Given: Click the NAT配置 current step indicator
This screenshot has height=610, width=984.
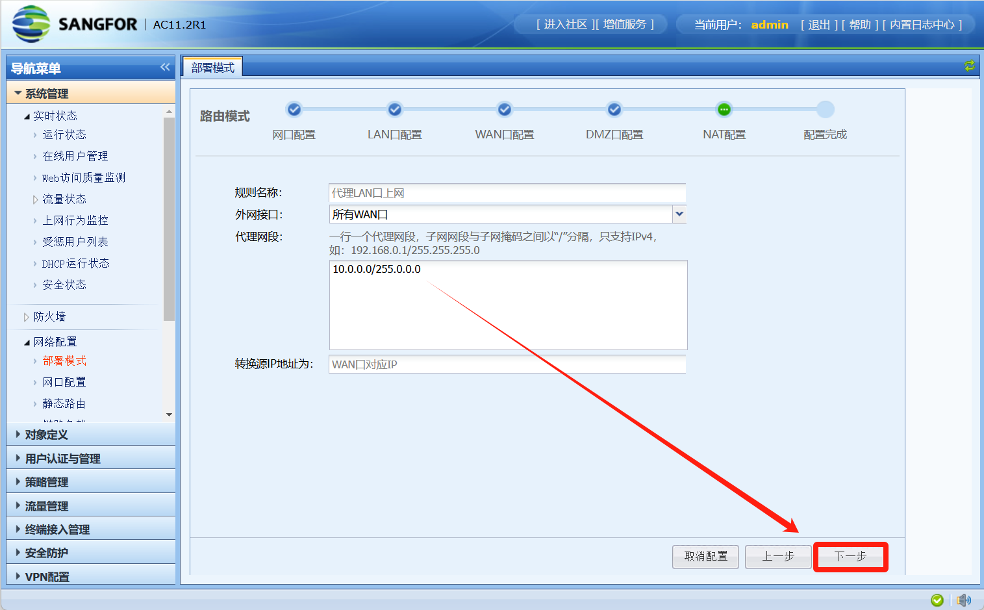Looking at the screenshot, I should [724, 109].
